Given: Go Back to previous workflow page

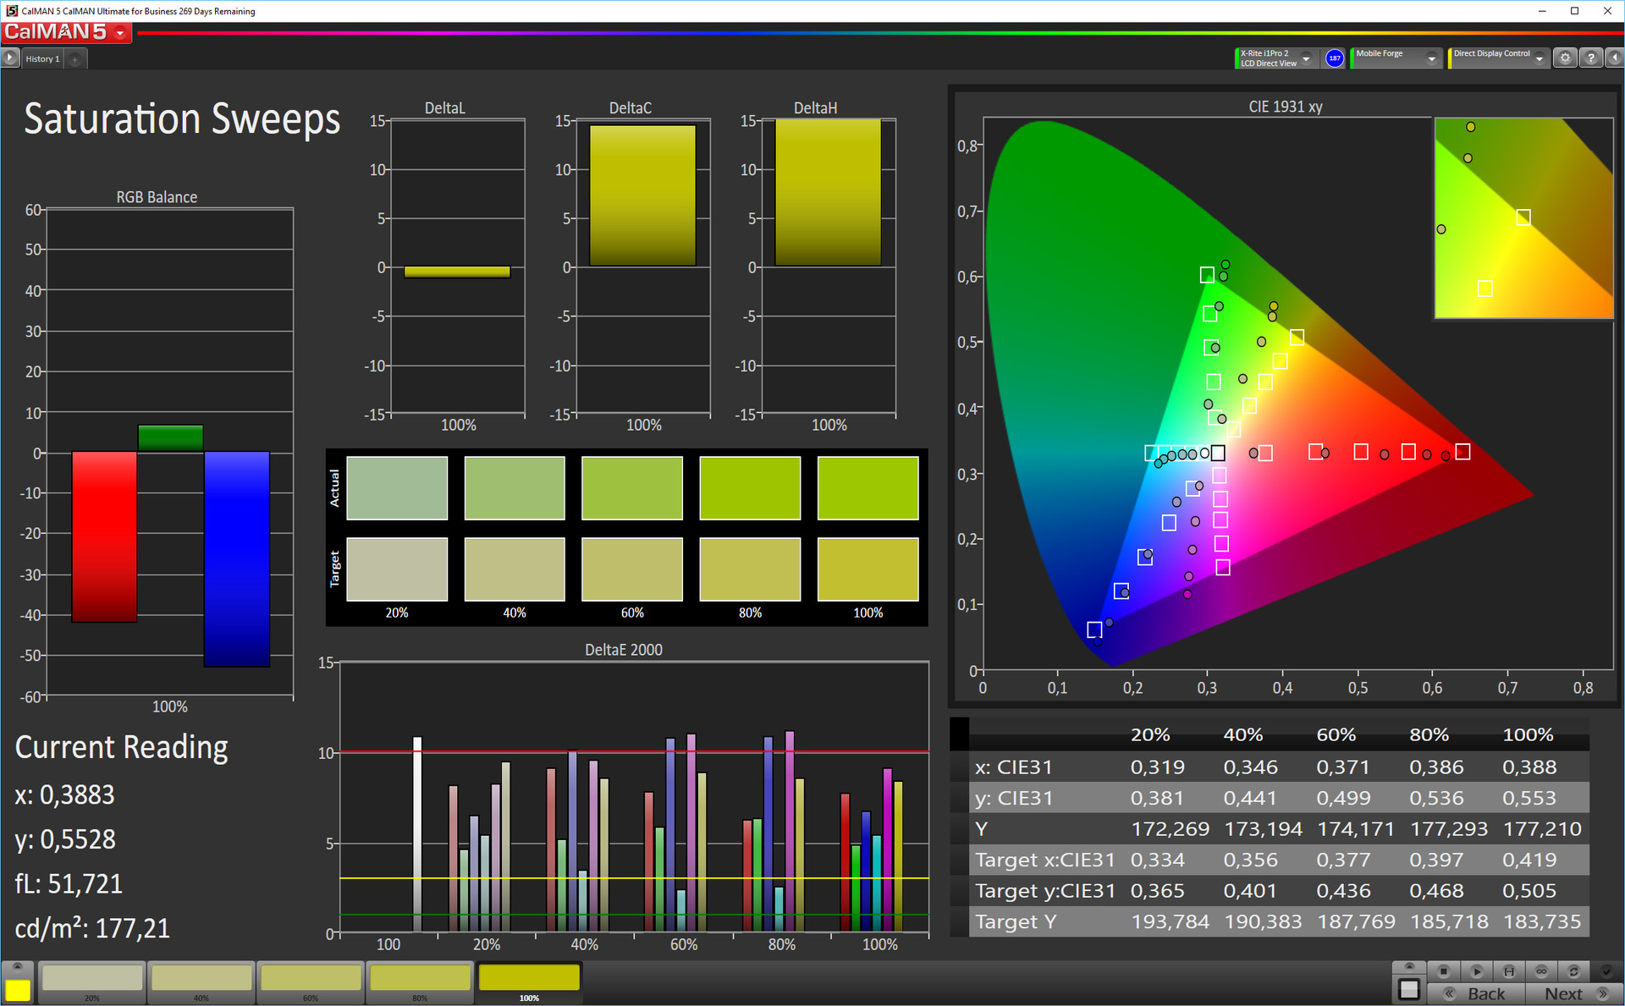Looking at the screenshot, I should coord(1477,994).
